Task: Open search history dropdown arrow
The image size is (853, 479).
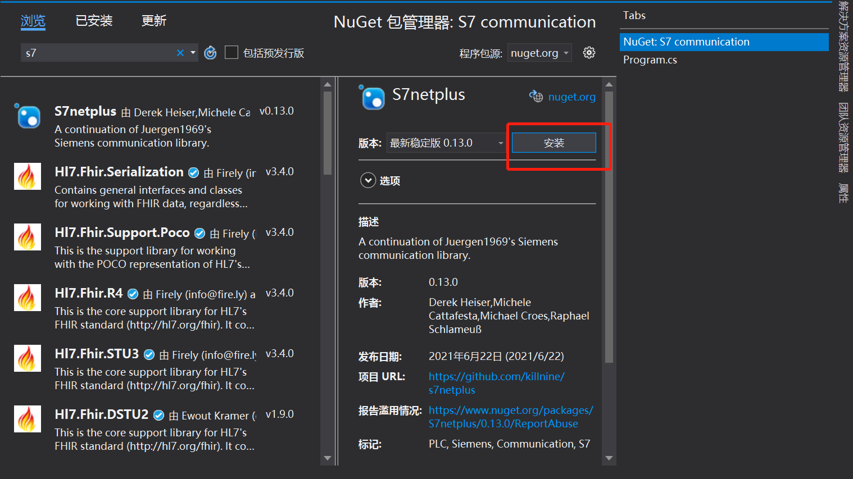Action: (193, 53)
